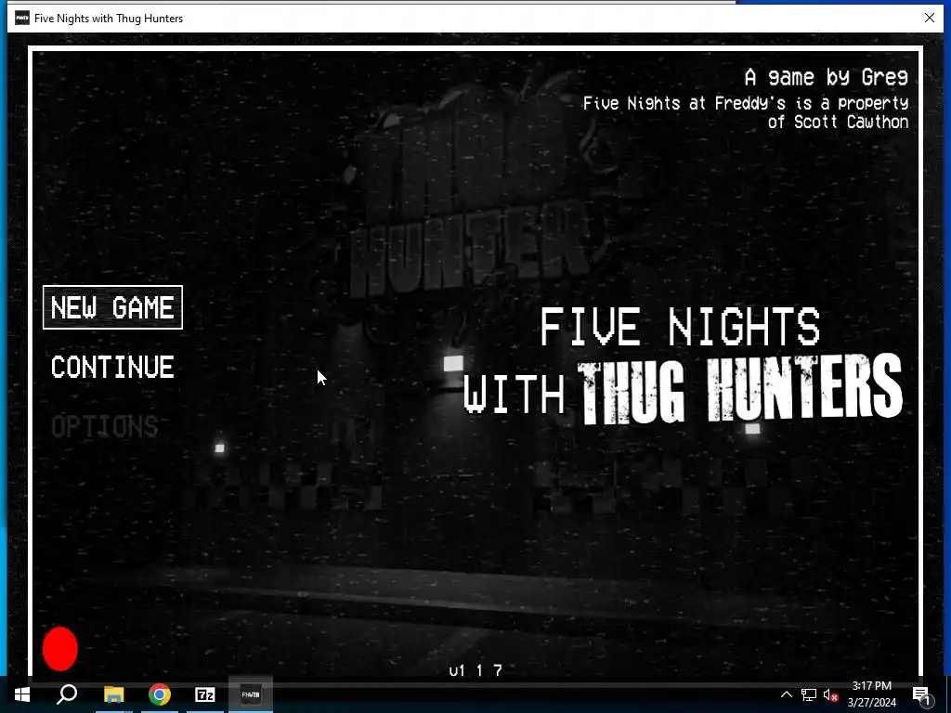Open Windows taskbar search
The height and width of the screenshot is (713, 951).
[x=67, y=694]
